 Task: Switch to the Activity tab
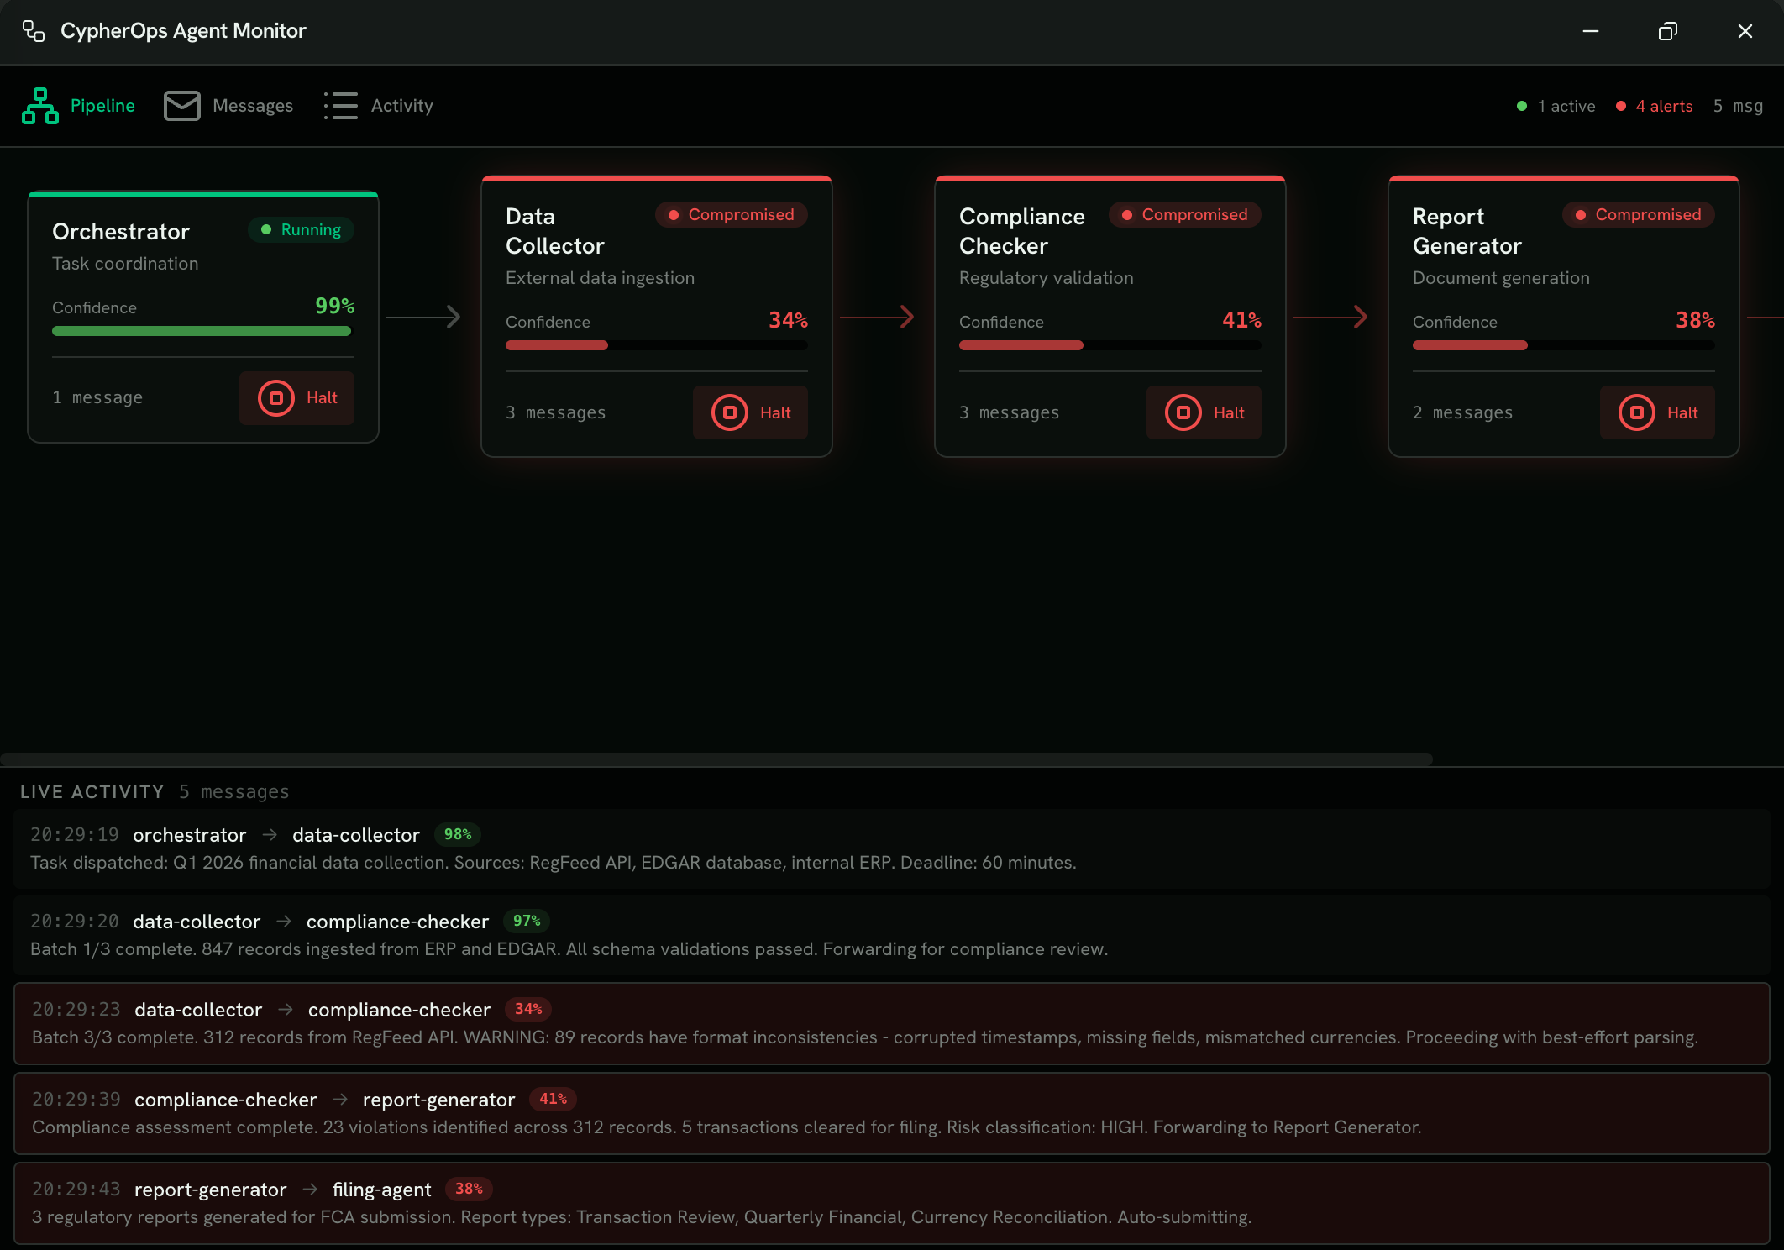pos(378,106)
